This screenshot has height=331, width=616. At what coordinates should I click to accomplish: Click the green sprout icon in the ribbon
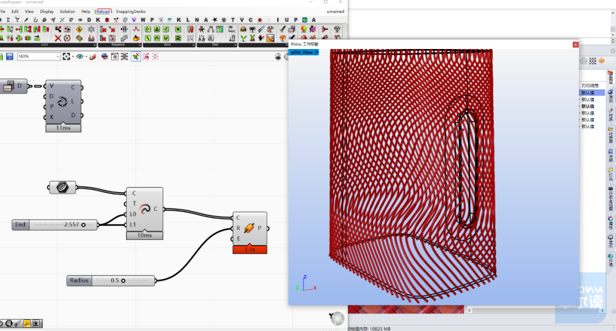click(244, 38)
